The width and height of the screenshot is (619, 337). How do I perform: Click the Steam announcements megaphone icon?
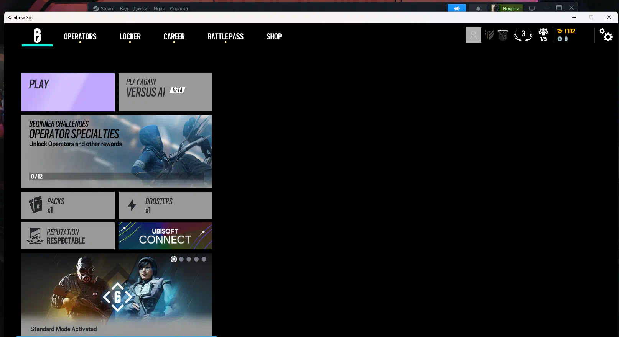coord(456,8)
